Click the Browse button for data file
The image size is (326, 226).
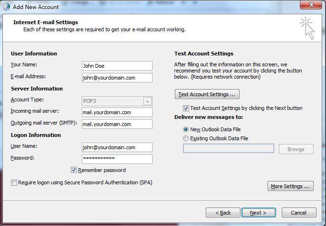[x=296, y=149]
